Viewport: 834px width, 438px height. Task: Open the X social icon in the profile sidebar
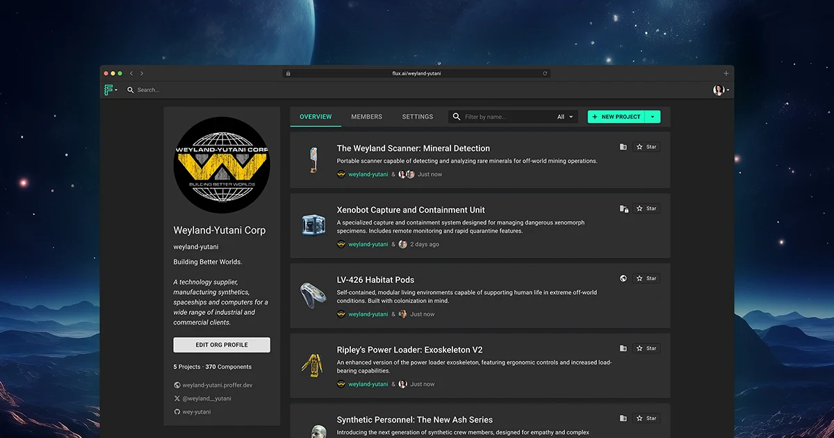[x=177, y=398]
